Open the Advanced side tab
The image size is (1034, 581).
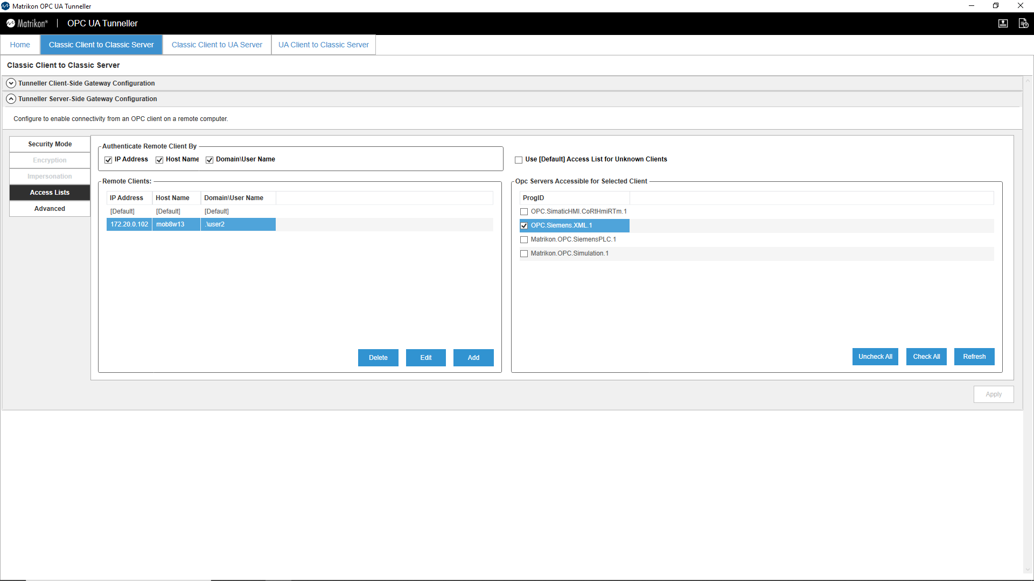click(x=50, y=209)
